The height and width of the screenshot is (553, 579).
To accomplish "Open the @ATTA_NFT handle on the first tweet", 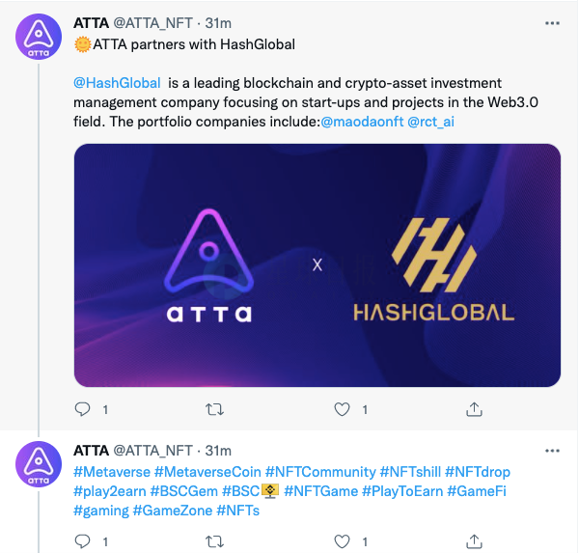I will tap(152, 23).
